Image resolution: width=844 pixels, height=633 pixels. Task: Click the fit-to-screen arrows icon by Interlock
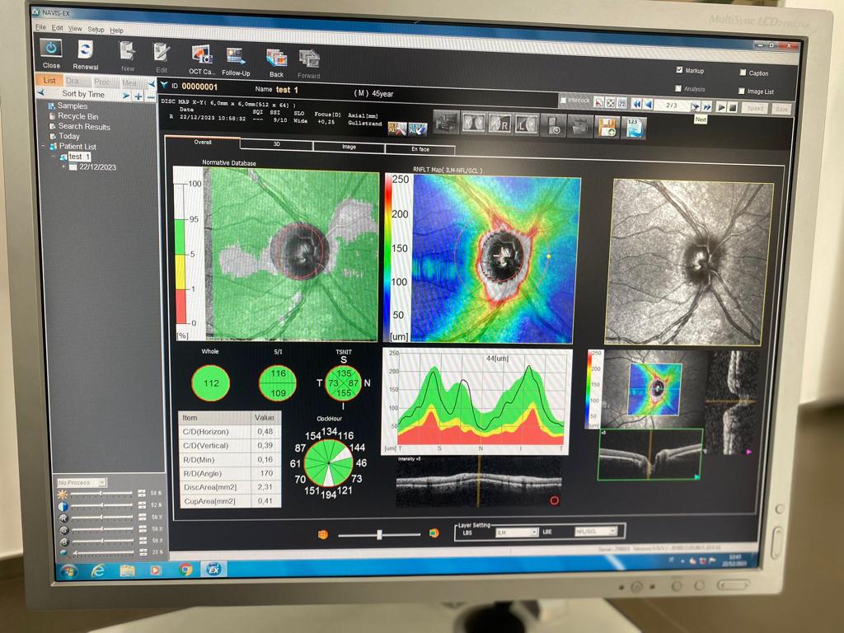611,102
